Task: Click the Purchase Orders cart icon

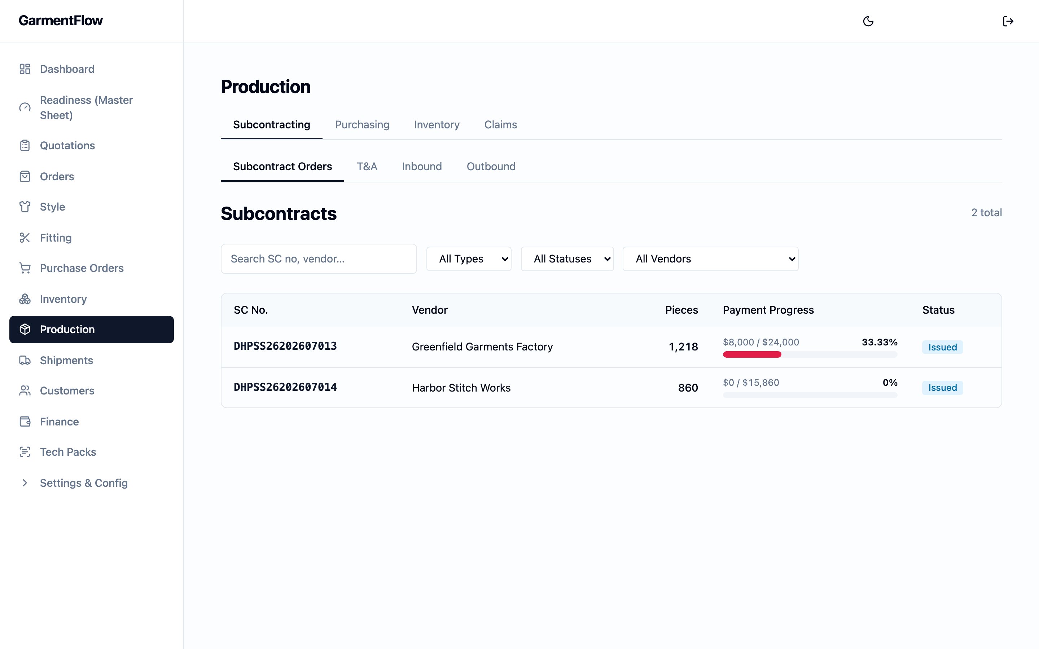Action: [x=25, y=268]
